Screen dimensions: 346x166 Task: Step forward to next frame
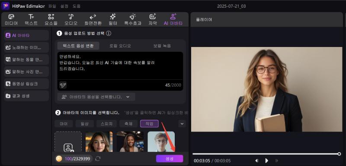277,161
